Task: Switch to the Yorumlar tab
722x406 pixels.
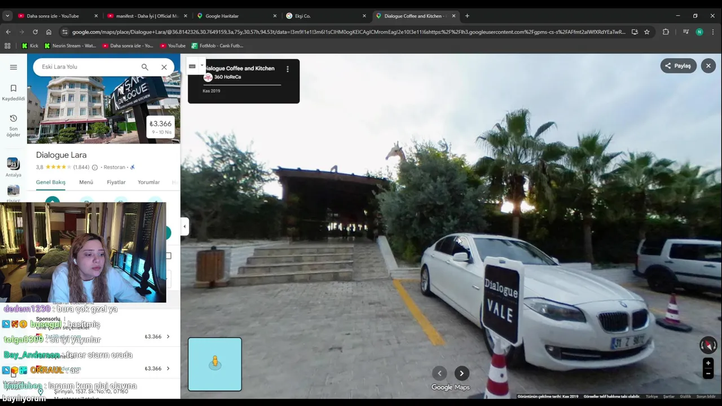Action: 149,182
